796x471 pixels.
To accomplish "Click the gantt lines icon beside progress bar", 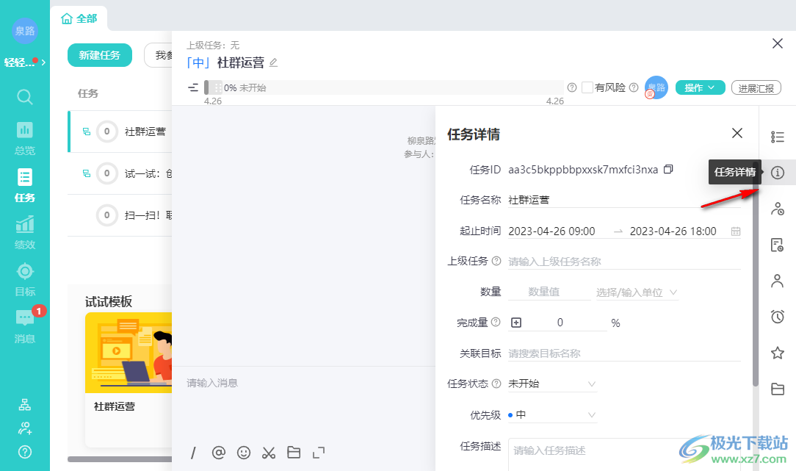I will (x=193, y=87).
